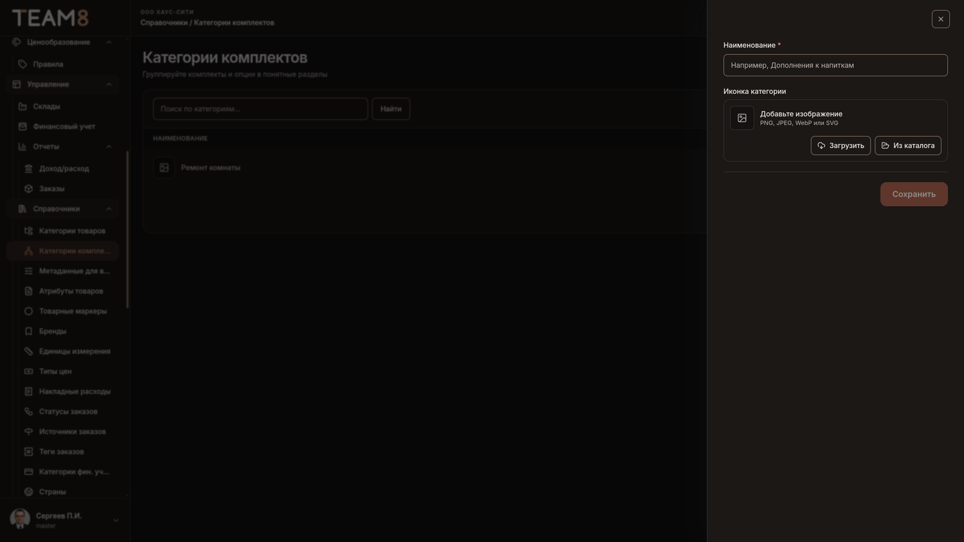
Task: Open user menu chevron near Сергеев П.И.
Action: point(115,520)
